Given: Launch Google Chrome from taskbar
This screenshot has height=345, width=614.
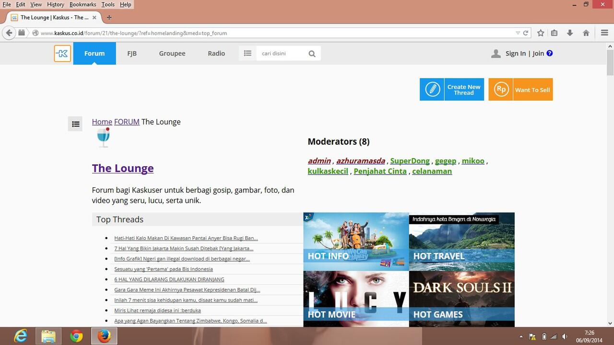Looking at the screenshot, I should click(76, 336).
